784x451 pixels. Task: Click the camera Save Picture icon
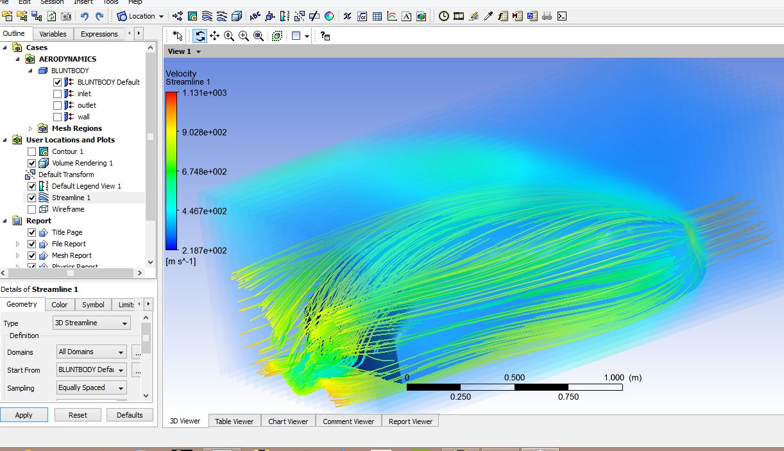(65, 16)
